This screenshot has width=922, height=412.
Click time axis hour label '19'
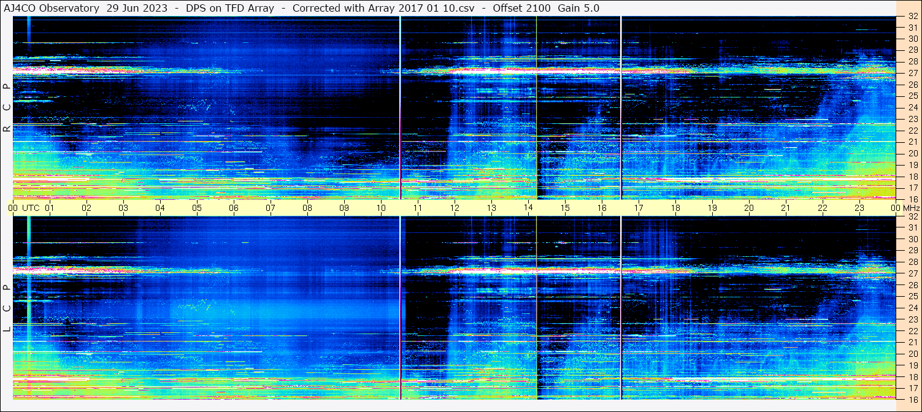pos(712,208)
